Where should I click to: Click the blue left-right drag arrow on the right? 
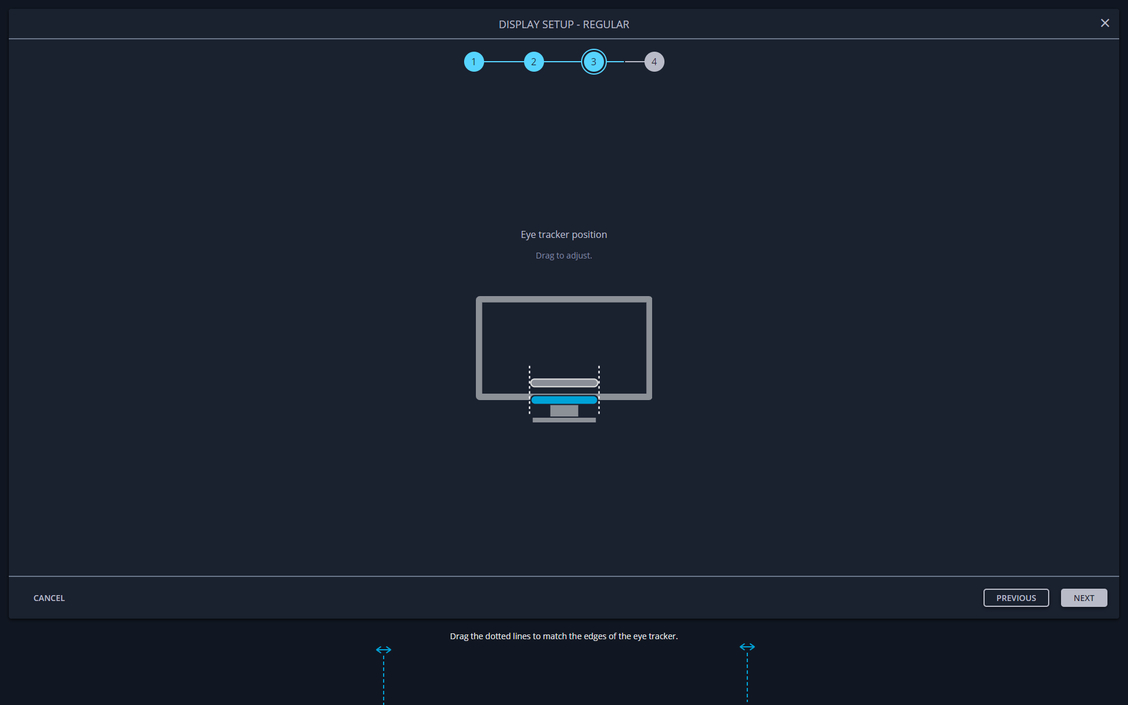[x=747, y=647]
